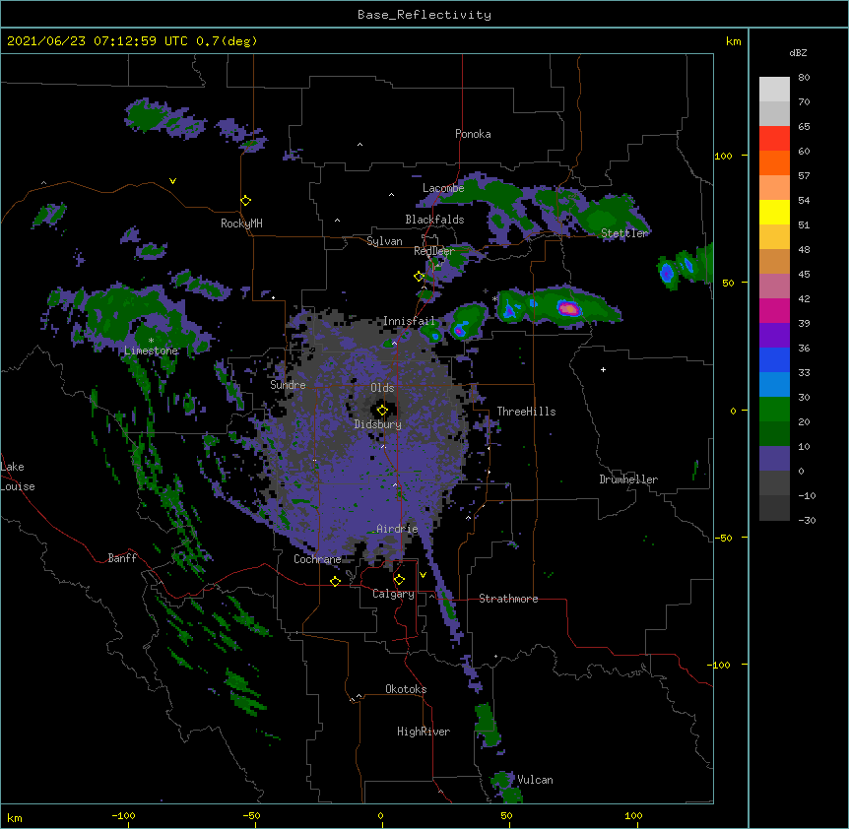849x829 pixels.
Task: Select the bright green 30–20 dBZ swatch
Action: (x=774, y=410)
